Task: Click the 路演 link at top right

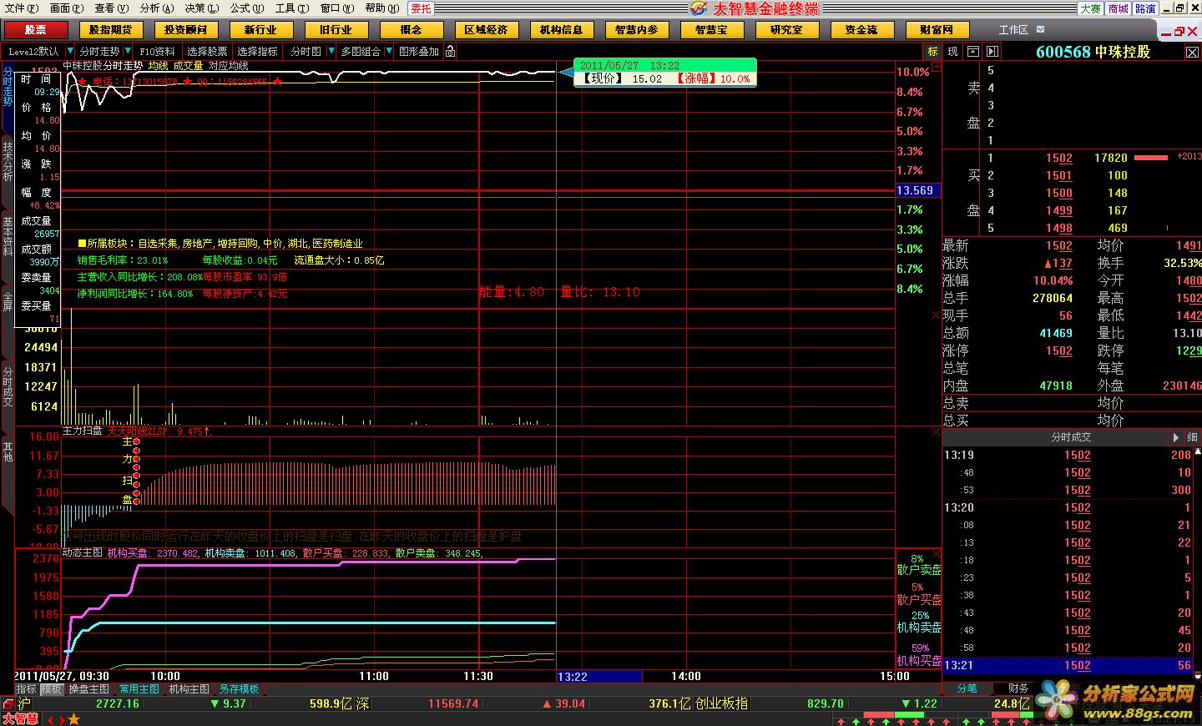Action: (1146, 8)
